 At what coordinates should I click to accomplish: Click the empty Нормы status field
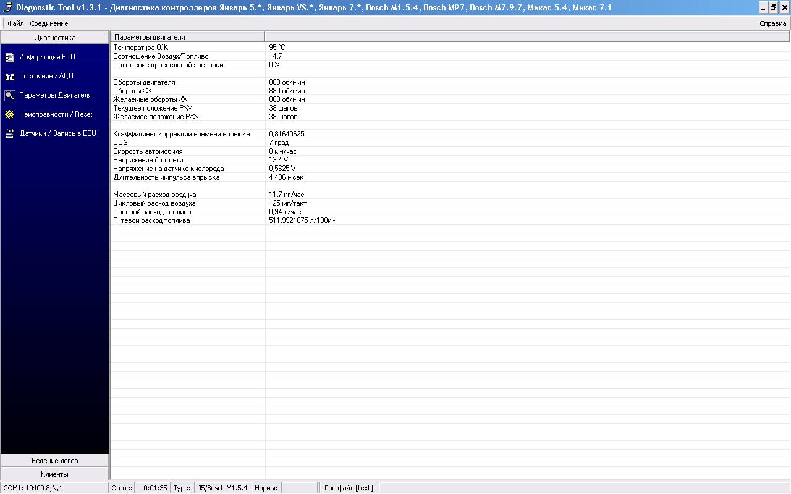299,488
